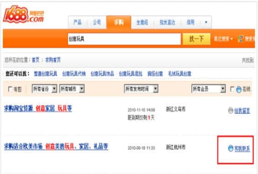Click the 浙江义乌市 location text
This screenshot has height=174, width=258.
175,109
